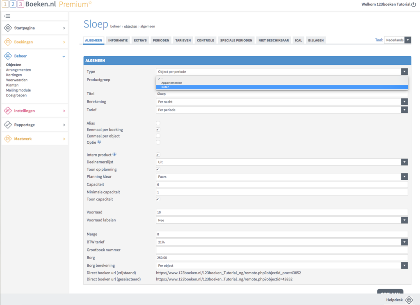Switch to the iCal tab
420x305 pixels.
point(299,40)
